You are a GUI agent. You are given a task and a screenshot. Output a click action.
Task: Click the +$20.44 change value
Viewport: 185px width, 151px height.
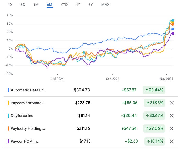point(129,116)
